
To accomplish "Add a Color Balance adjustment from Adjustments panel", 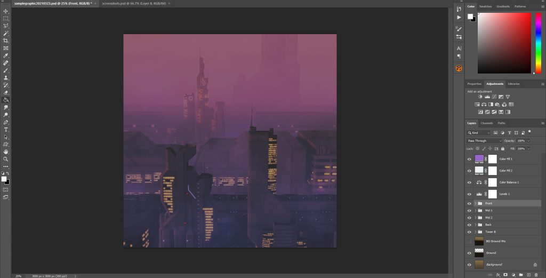I will pyautogui.click(x=484, y=105).
